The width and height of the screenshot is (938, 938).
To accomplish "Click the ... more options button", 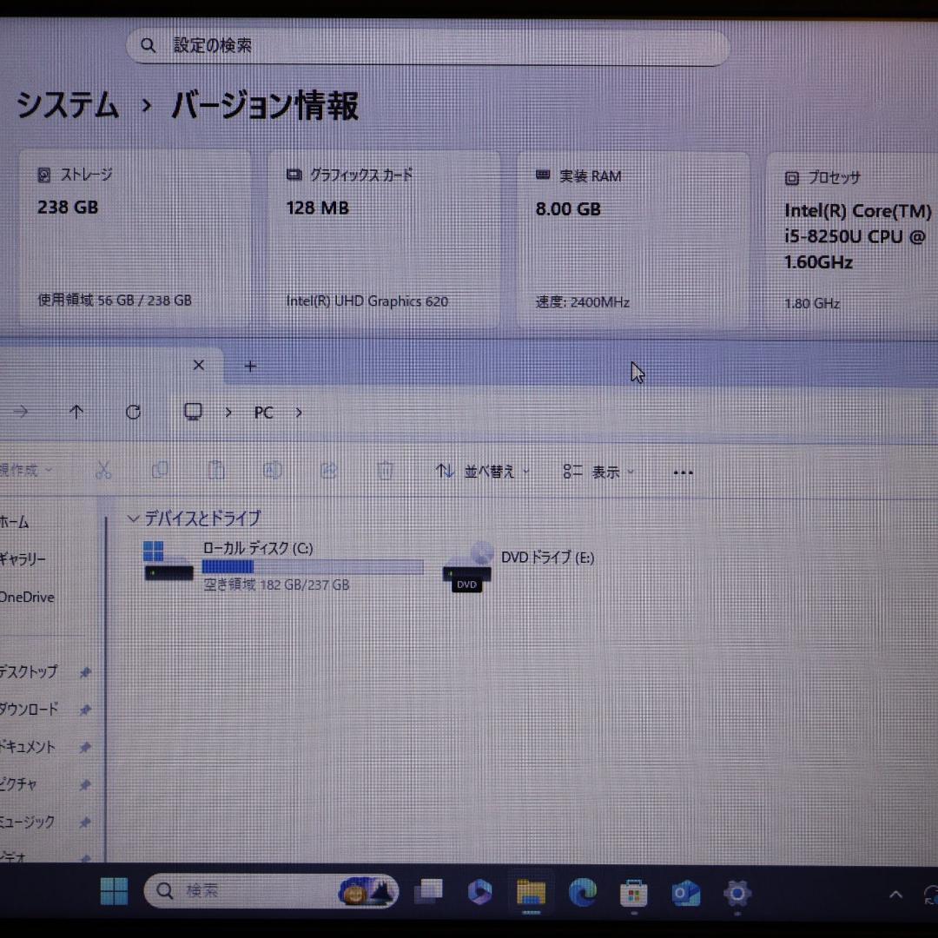I will [x=683, y=472].
